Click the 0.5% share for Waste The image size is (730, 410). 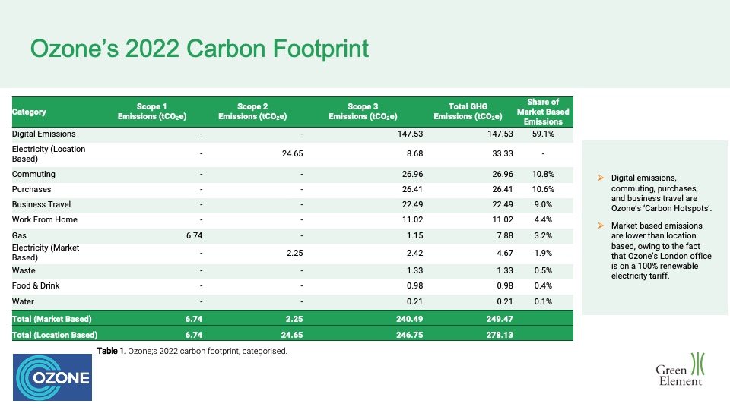click(543, 270)
